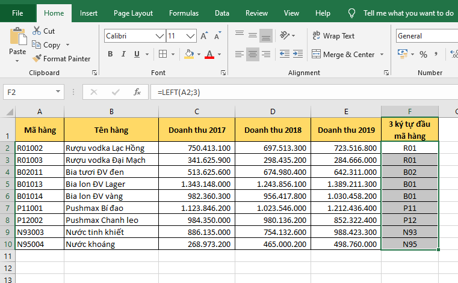Toggle Wrap Text for the selection

pyautogui.click(x=333, y=36)
